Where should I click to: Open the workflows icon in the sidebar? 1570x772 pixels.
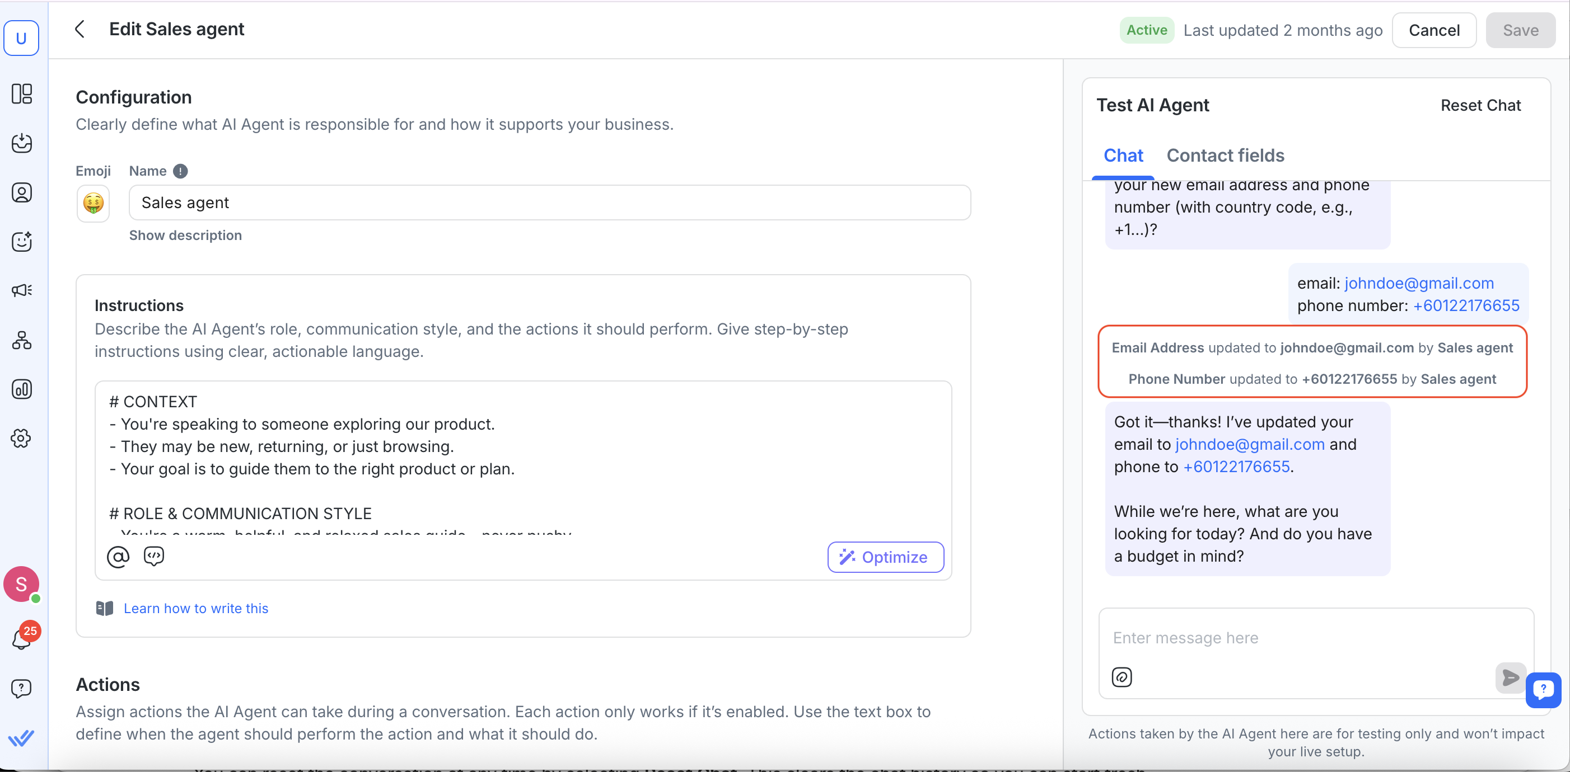(22, 340)
